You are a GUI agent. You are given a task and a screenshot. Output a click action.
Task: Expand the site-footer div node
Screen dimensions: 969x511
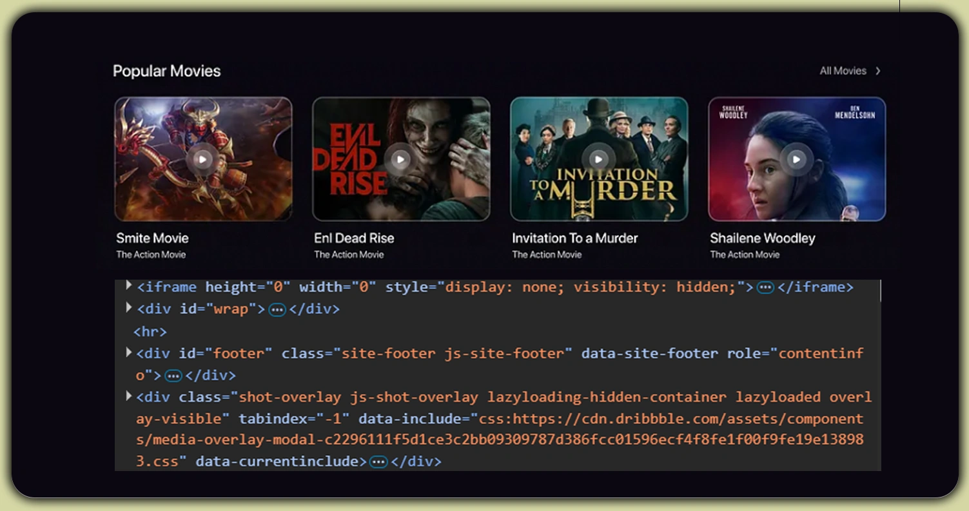(x=128, y=352)
